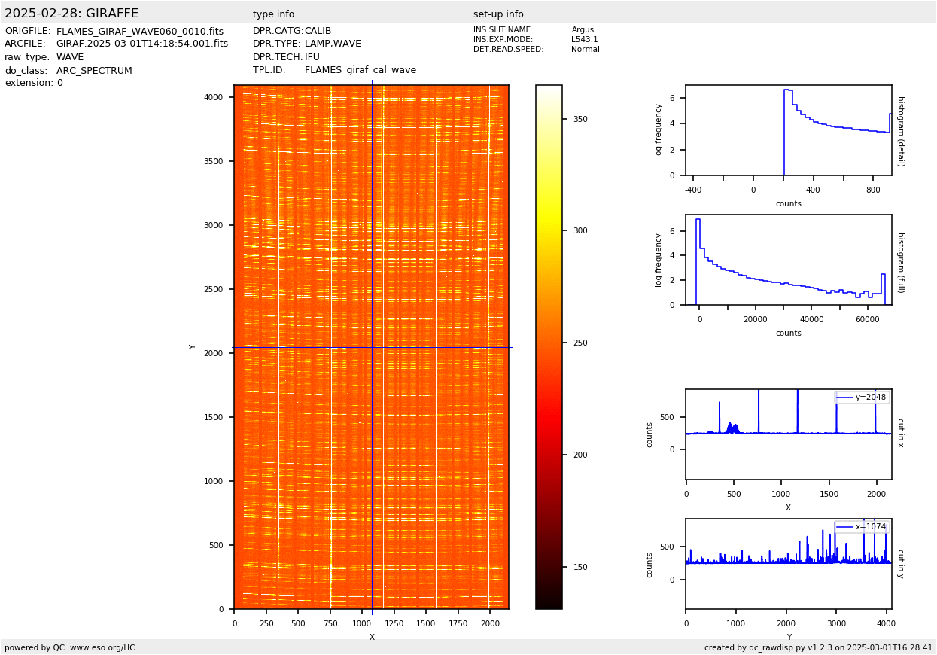
Task: Click the "type info" header
Action: click(x=274, y=14)
